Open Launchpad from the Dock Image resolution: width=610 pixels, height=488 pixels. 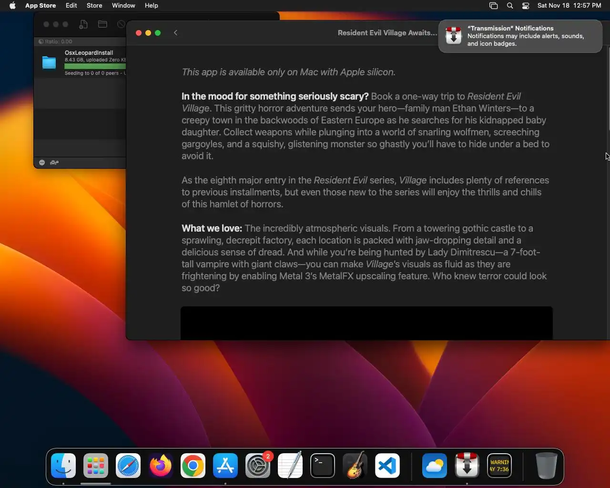coord(96,466)
